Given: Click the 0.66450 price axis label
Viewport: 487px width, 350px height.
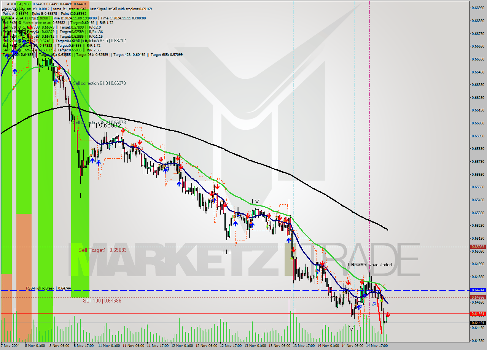Looking at the screenshot, I should (478, 72).
